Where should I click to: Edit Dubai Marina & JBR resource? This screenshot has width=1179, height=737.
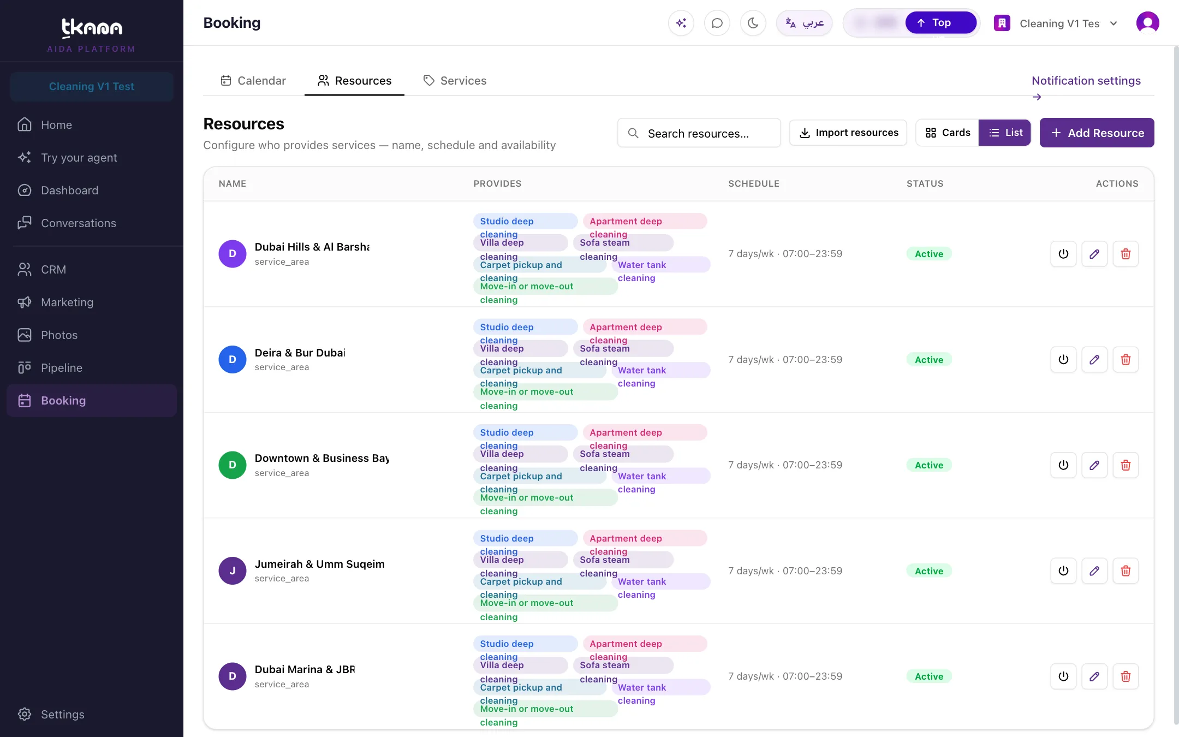pos(1094,676)
